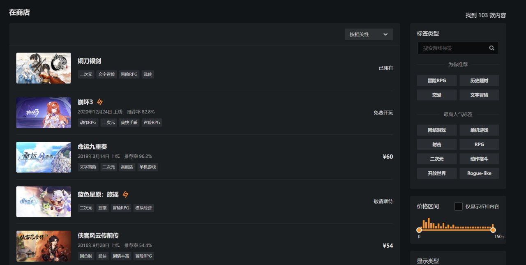
Task: Click the lightning icon next to 蓝色星原：旅谣
Action: coord(125,194)
